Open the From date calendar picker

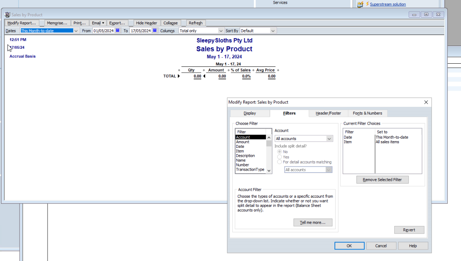point(118,31)
